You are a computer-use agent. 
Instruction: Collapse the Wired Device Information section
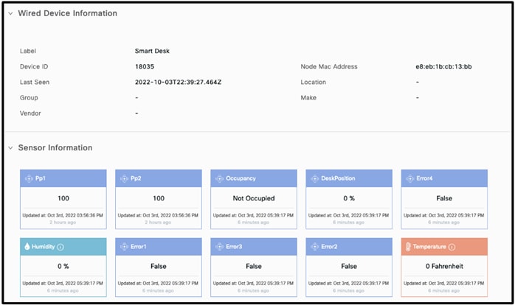coord(10,13)
